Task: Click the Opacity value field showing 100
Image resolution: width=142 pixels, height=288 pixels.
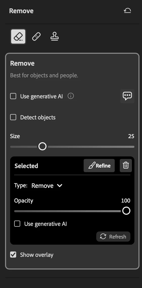Action: [126, 201]
